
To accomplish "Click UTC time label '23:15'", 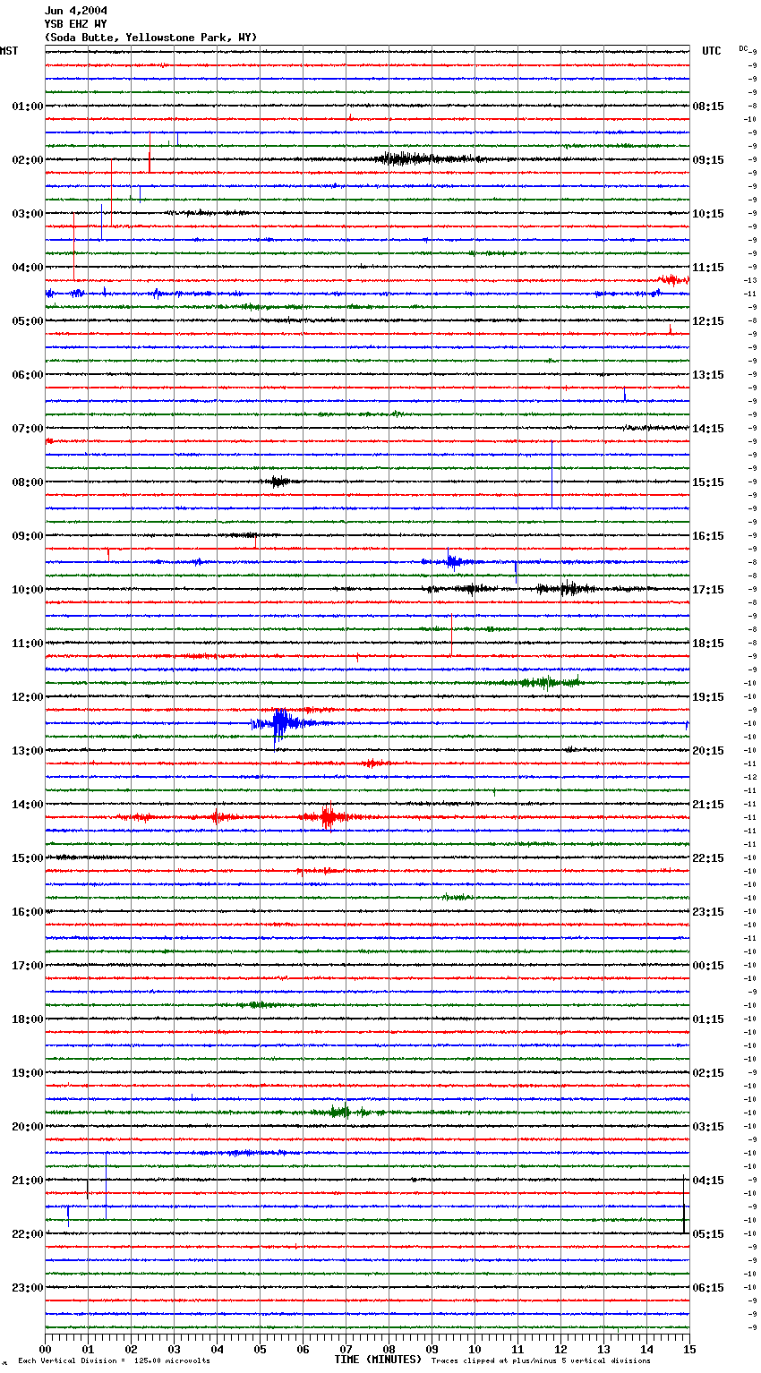I will (708, 912).
